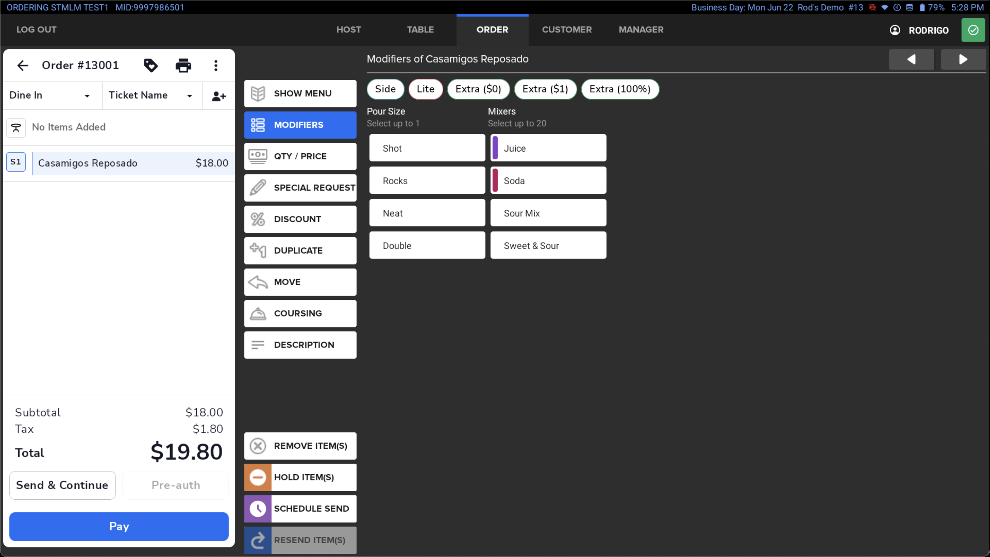This screenshot has height=557, width=990.
Task: Open the MANAGER tab
Action: tap(641, 29)
